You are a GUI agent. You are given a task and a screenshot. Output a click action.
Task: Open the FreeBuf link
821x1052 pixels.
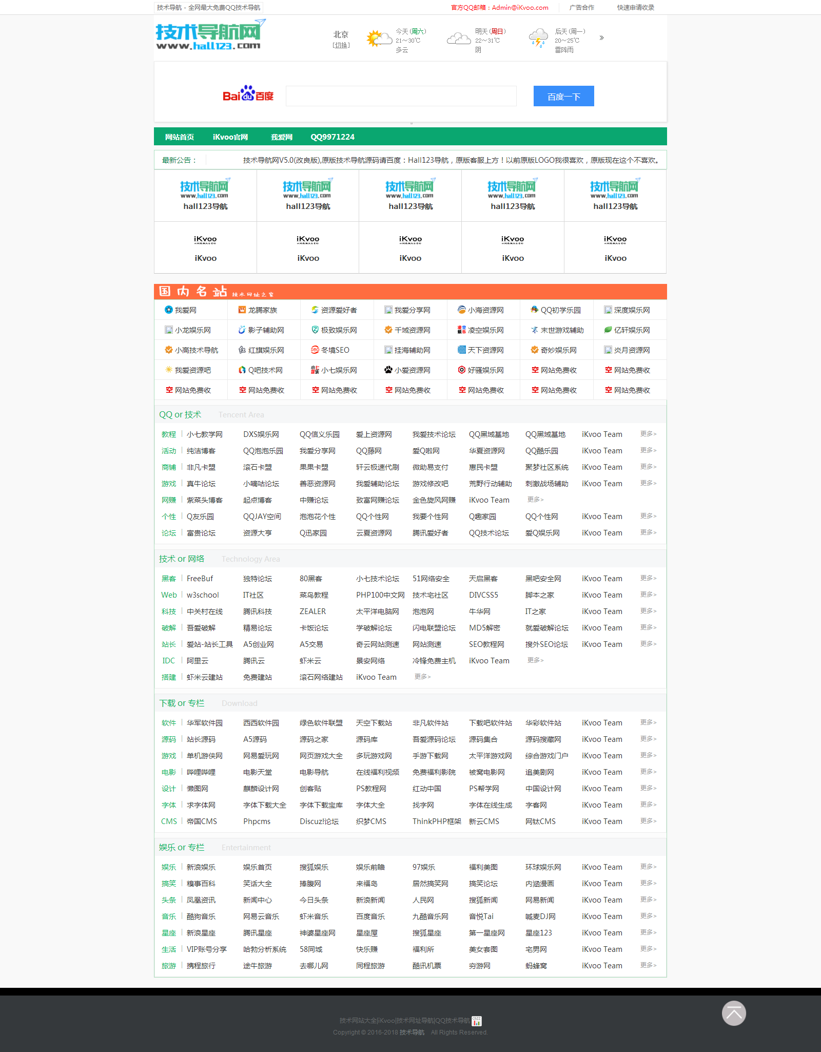coord(200,579)
